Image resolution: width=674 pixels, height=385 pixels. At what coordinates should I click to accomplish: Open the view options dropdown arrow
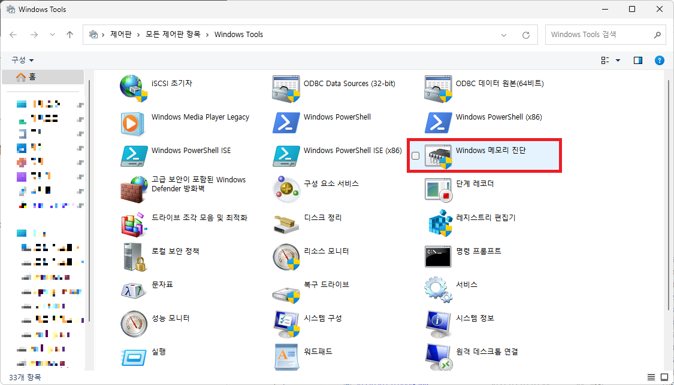click(618, 60)
